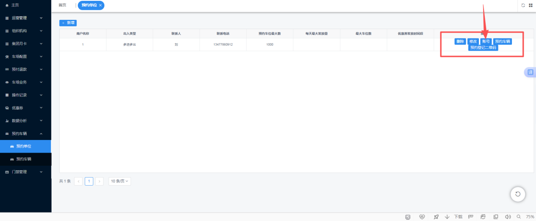Click the 联系电话 column header
Screen dimensions: 536x221
click(223, 33)
